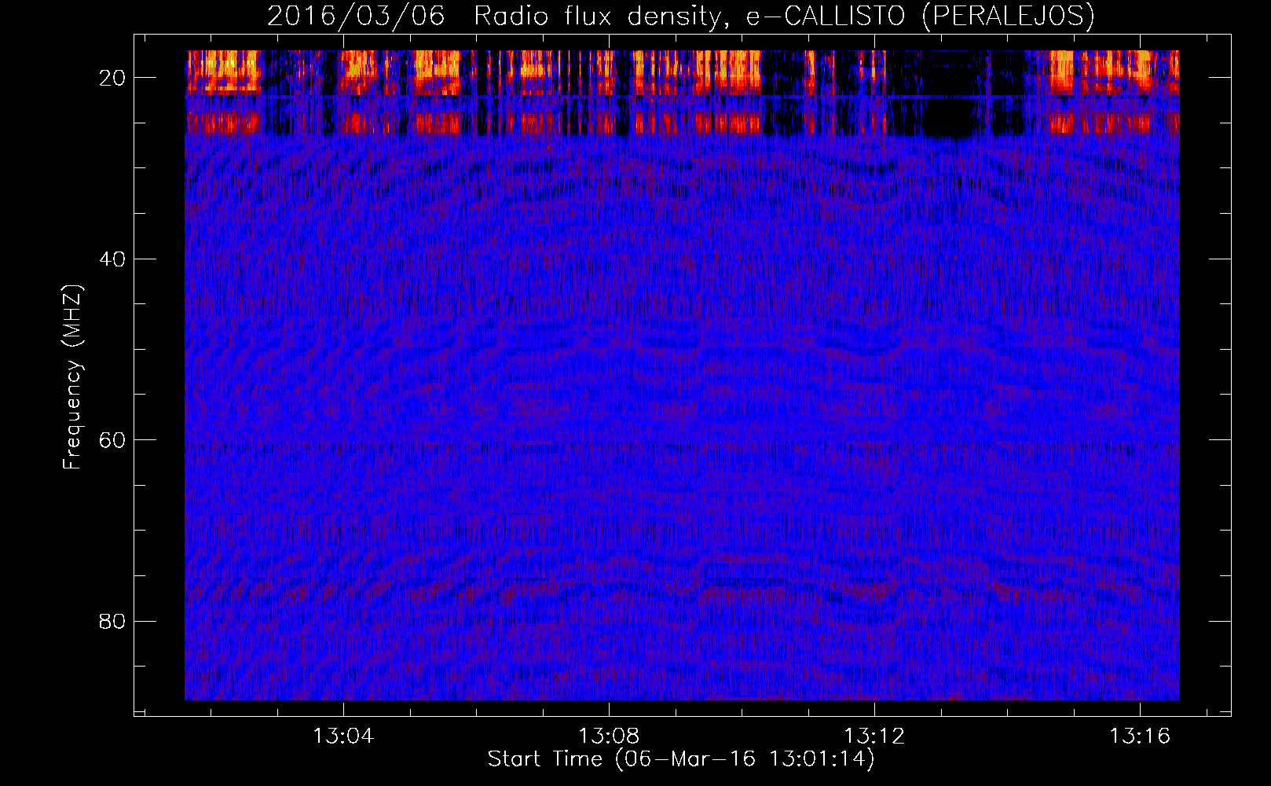Click the plot title mentioning e-CALLISTO (PERALEJOS)
This screenshot has width=1271, height=786.
tap(680, 16)
